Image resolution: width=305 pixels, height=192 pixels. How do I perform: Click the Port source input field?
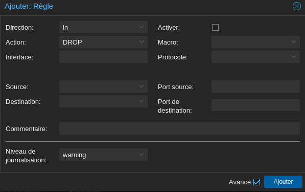click(255, 87)
